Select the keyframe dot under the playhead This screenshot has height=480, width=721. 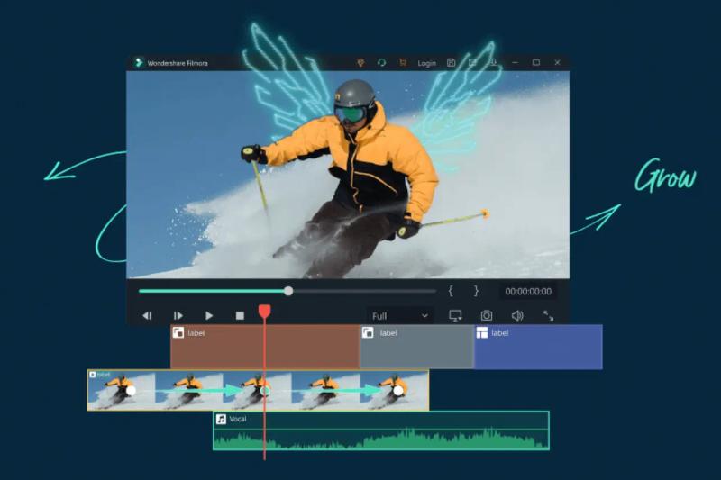(x=264, y=391)
